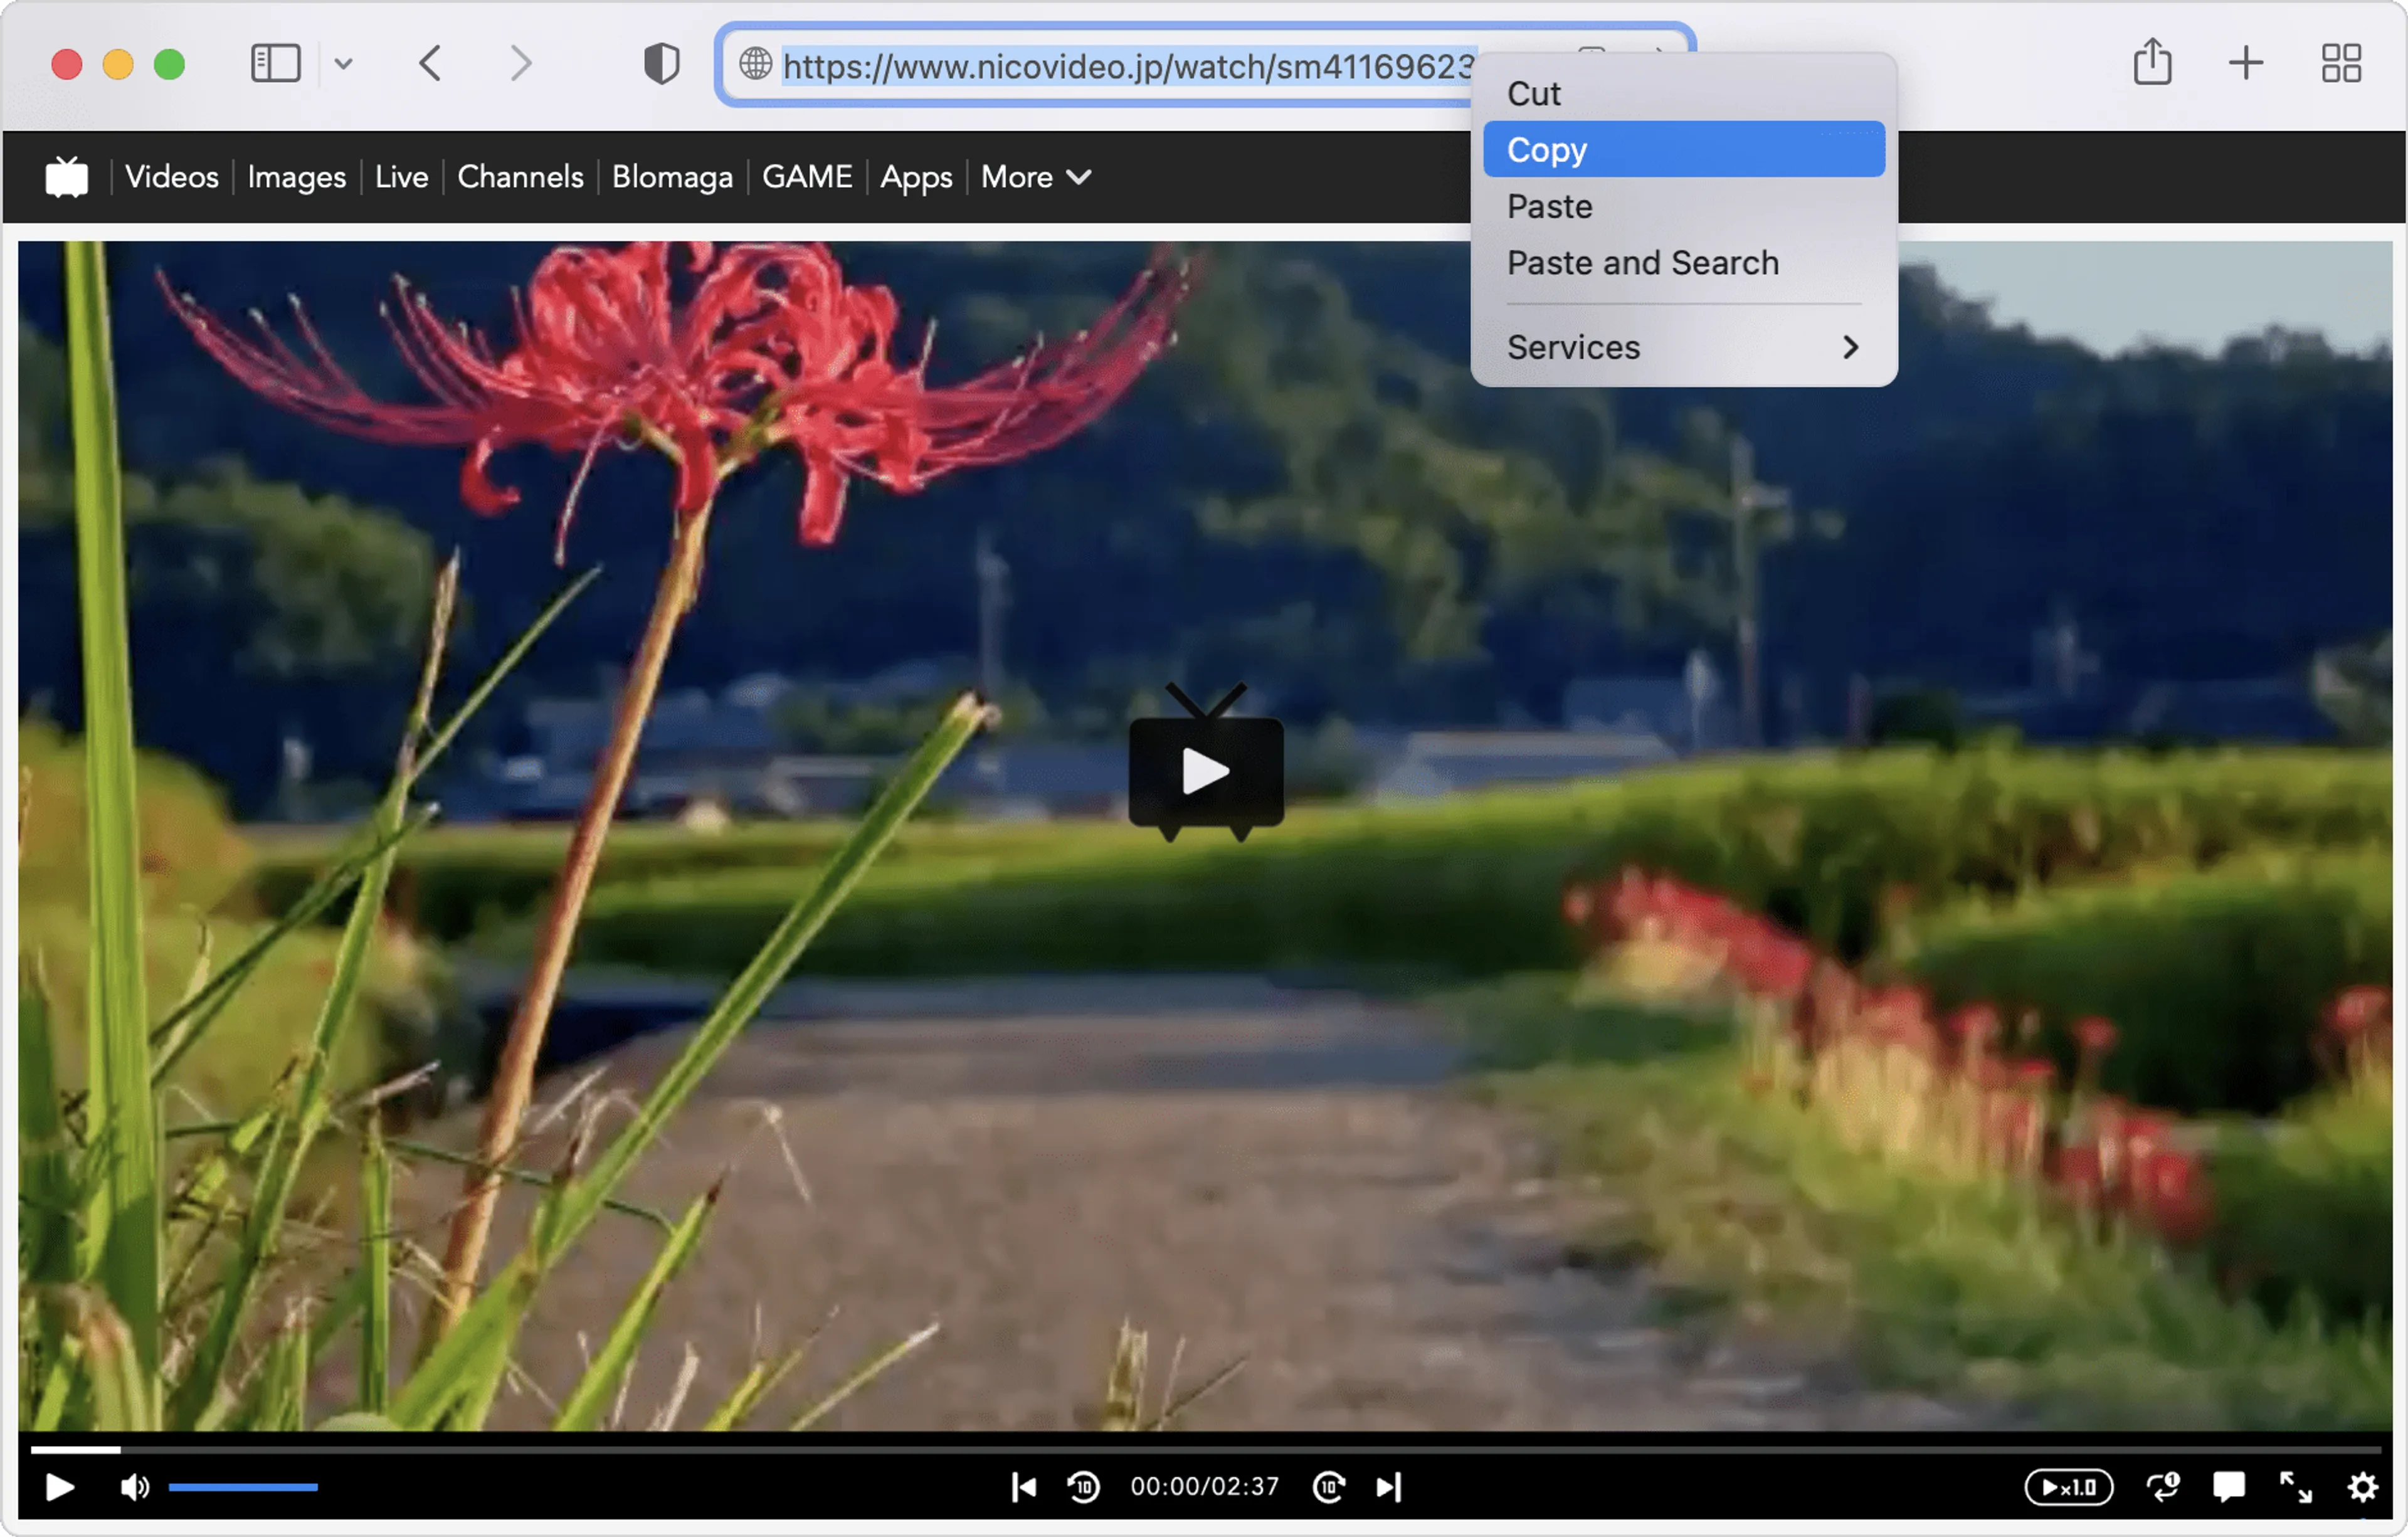Open tab overview grid icon
The height and width of the screenshot is (1537, 2408).
[x=2341, y=64]
